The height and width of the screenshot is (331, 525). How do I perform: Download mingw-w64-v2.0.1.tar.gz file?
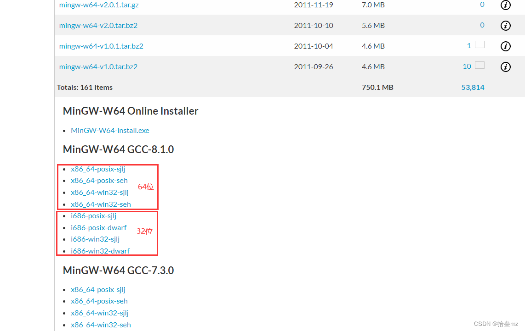click(x=99, y=5)
